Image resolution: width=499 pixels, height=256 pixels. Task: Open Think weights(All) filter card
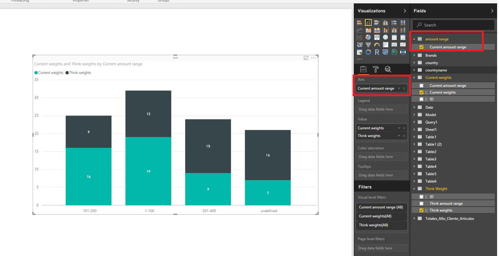tap(382, 225)
